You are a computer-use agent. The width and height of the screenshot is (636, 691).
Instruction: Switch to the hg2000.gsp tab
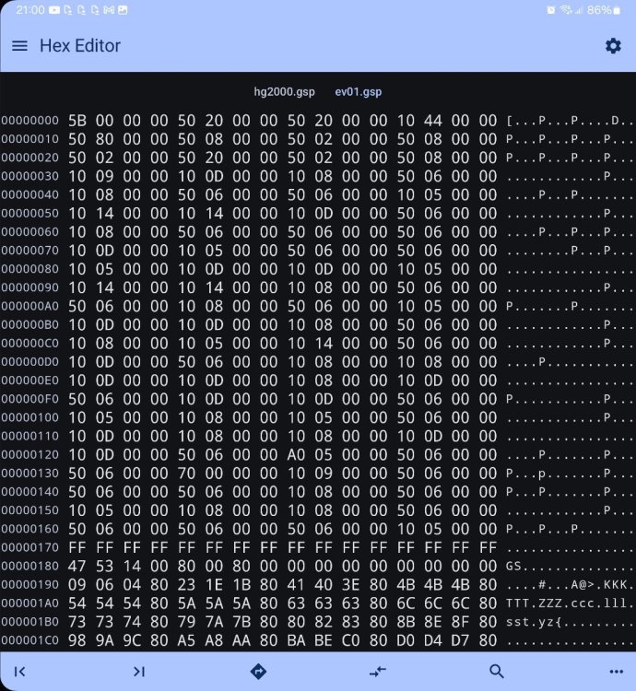pos(284,92)
